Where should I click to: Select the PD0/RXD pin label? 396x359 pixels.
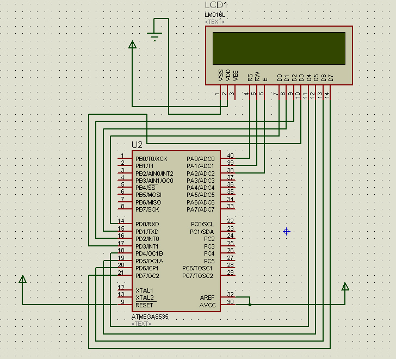(x=147, y=224)
